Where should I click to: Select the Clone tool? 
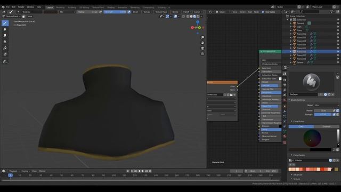click(x=5, y=42)
